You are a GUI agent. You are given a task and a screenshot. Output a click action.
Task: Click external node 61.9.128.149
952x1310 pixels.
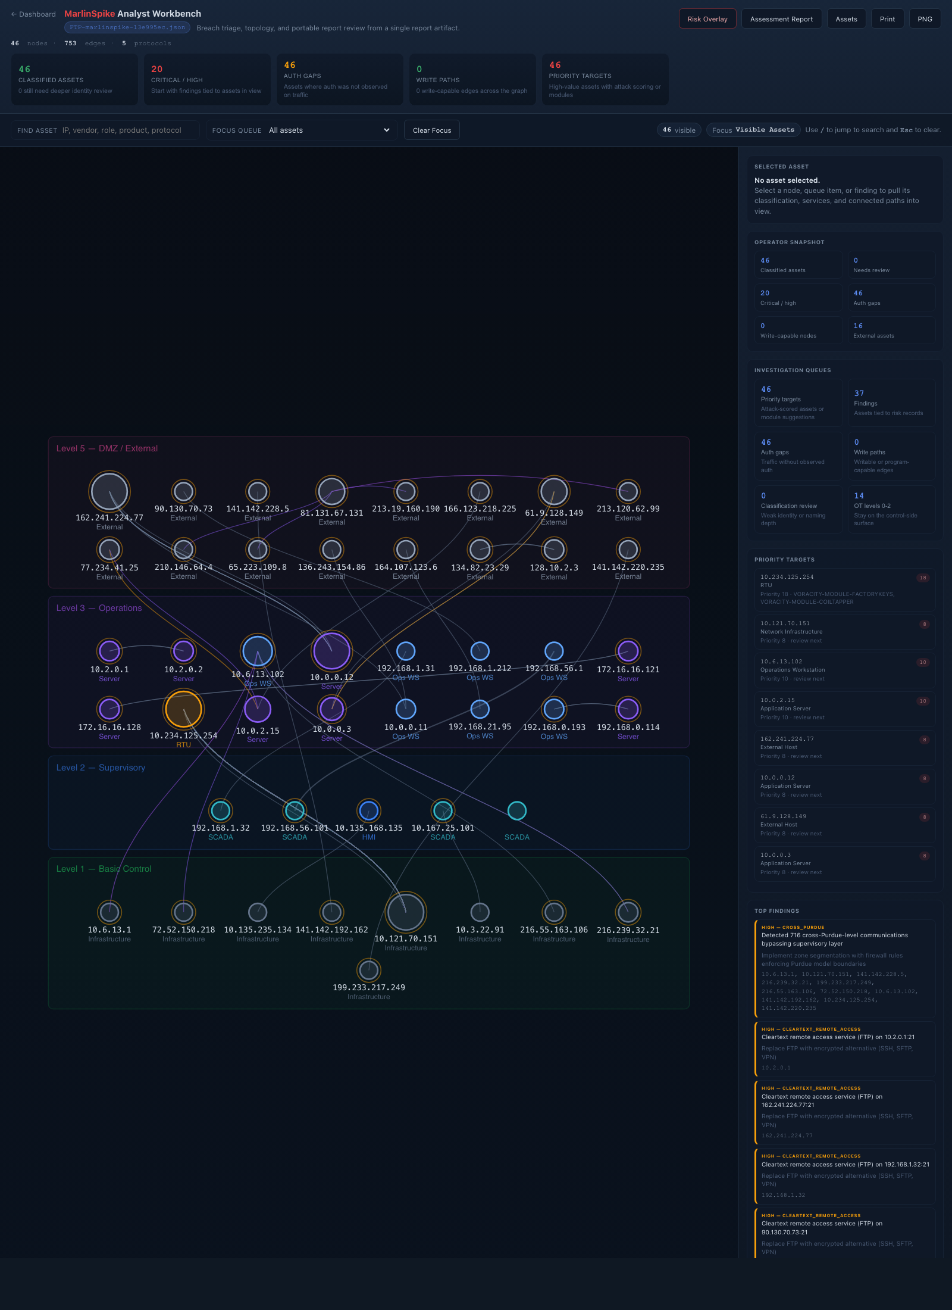(553, 491)
